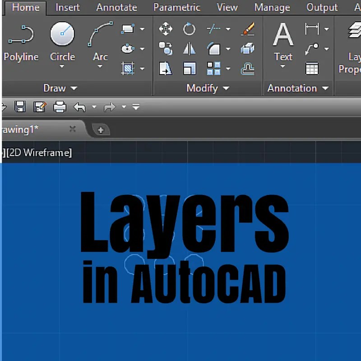Customize the Quick Access Toolbar dropdown
The image size is (361, 361).
(136, 106)
